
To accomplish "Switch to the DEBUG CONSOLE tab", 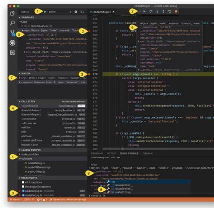I will pos(129,153).
